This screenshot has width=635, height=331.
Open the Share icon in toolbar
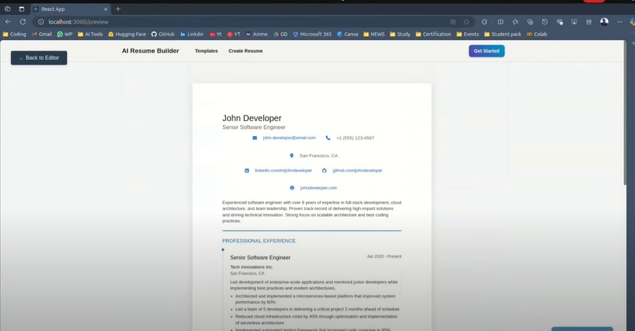[589, 22]
